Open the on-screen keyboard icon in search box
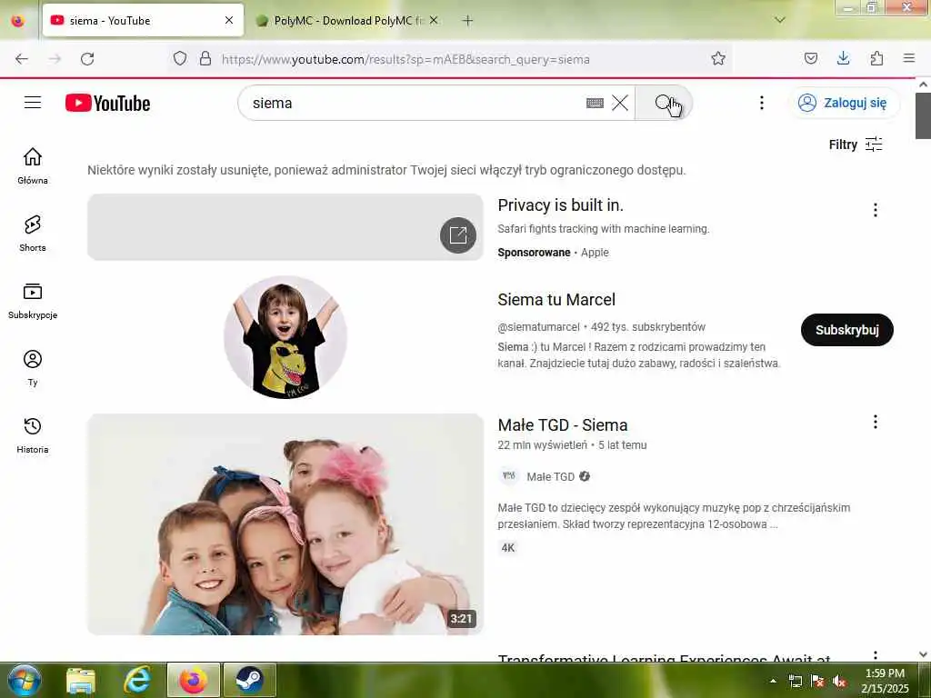 (595, 104)
